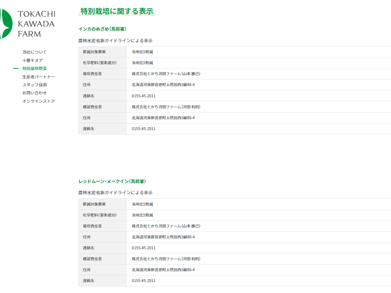Visit the オンラインストア link

tap(39, 101)
